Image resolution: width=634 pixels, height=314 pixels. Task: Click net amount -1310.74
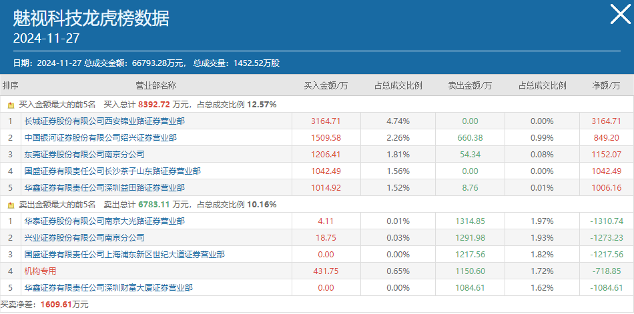pos(606,221)
